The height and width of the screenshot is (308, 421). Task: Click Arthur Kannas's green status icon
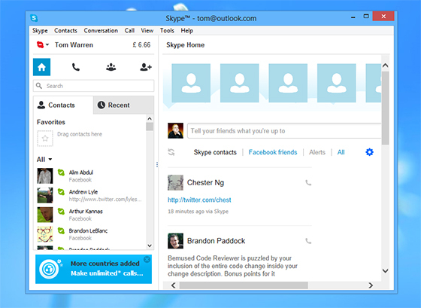(61, 211)
